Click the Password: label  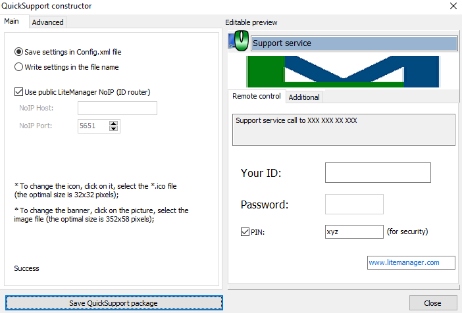265,205
